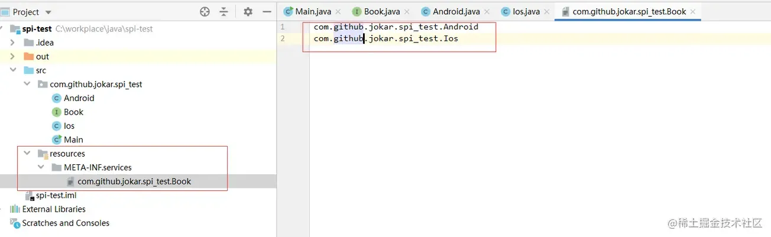Expand the .idea folder
771x237 pixels.
click(x=12, y=43)
